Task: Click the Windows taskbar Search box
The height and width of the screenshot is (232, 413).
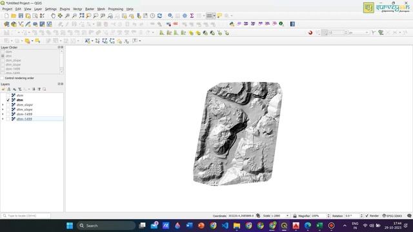Action: pos(106,226)
